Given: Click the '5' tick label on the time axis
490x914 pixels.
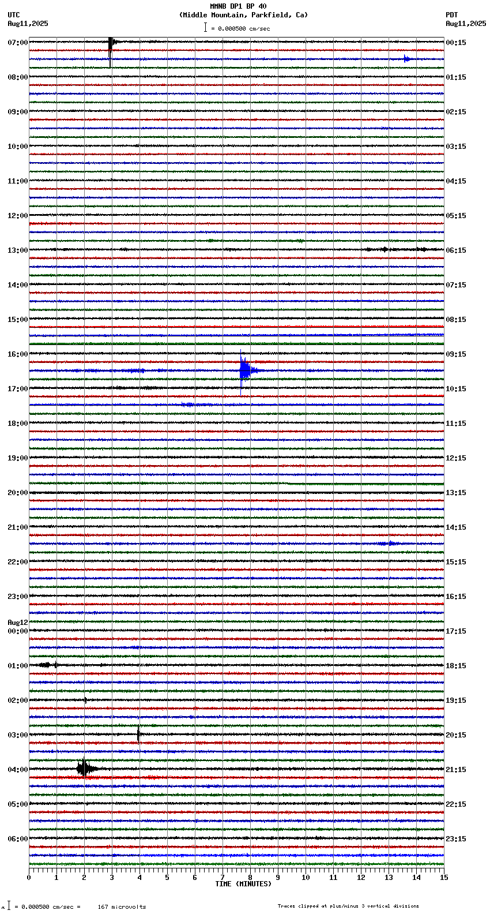Looking at the screenshot, I should pyautogui.click(x=167, y=878).
